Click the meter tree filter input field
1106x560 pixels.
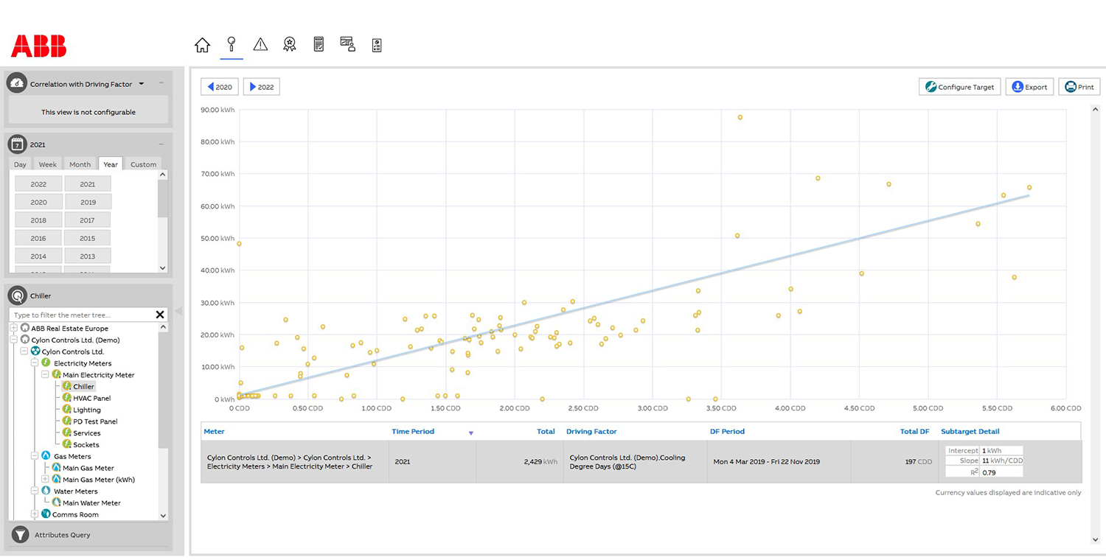pos(81,315)
